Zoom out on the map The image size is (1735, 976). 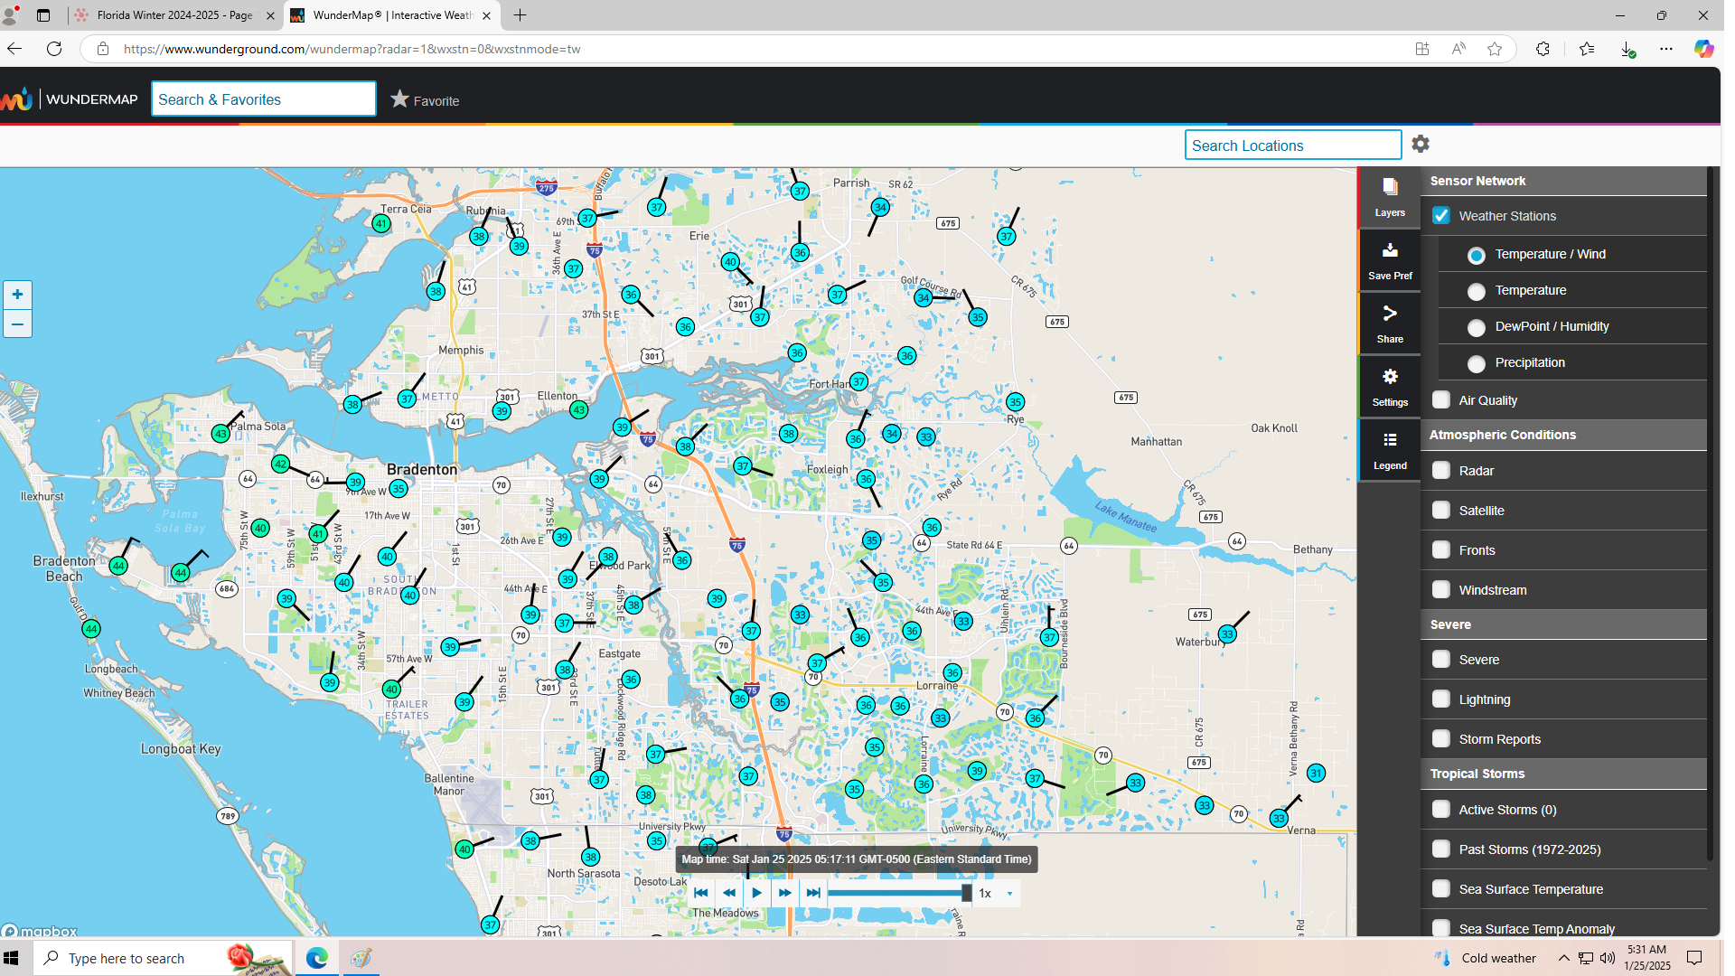coord(17,324)
